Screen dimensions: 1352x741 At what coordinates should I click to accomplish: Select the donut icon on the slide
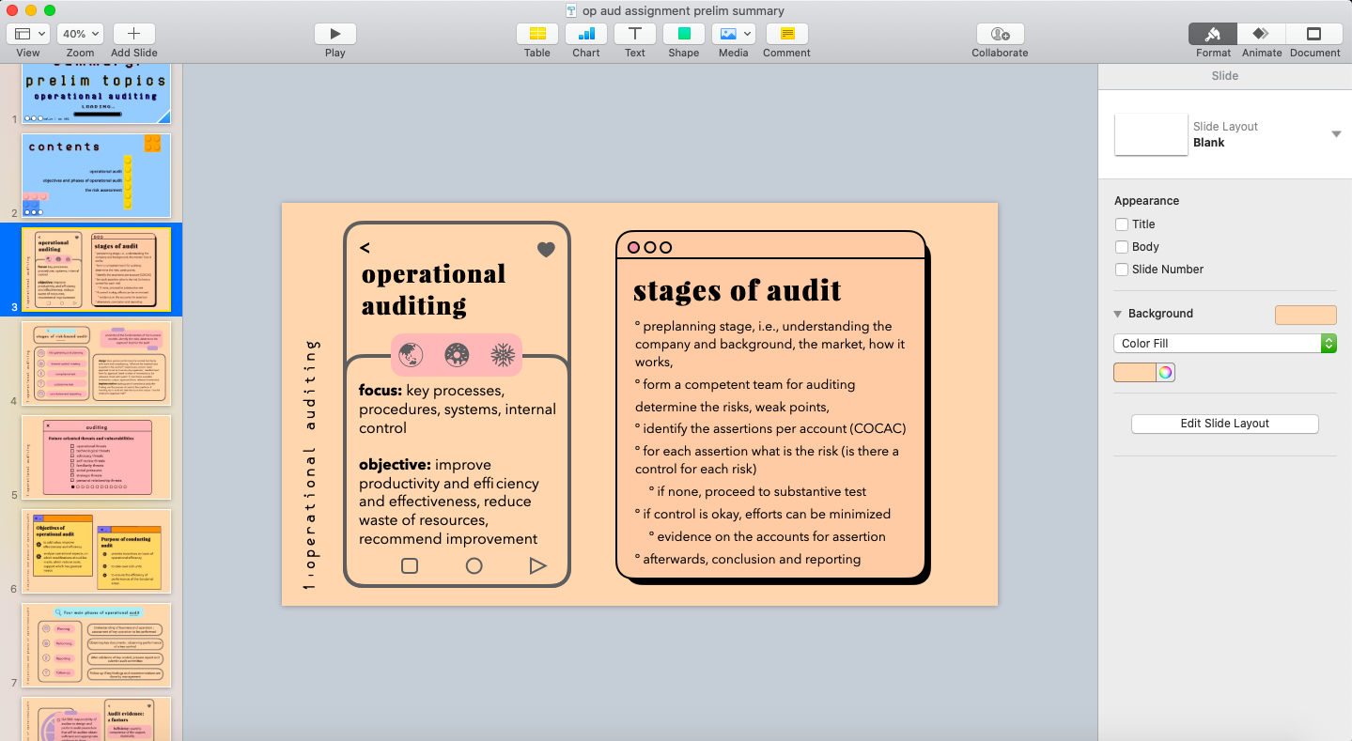click(457, 355)
